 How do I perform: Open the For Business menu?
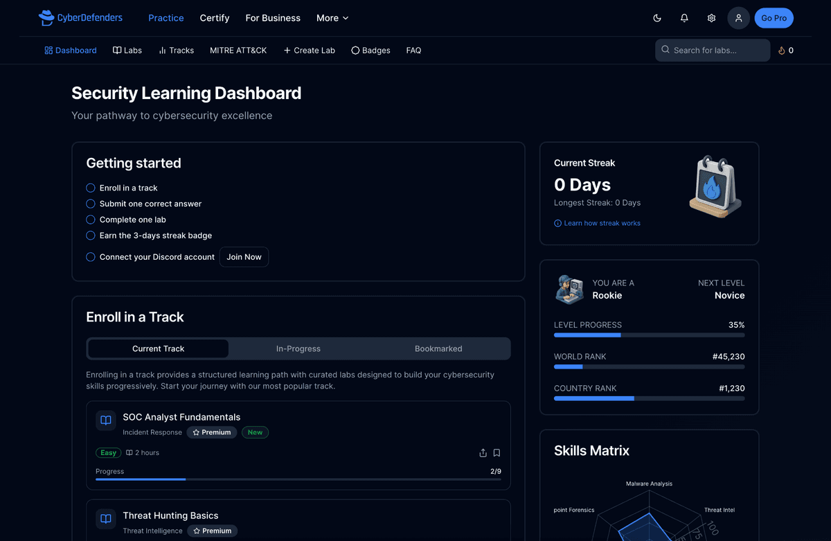coord(273,18)
